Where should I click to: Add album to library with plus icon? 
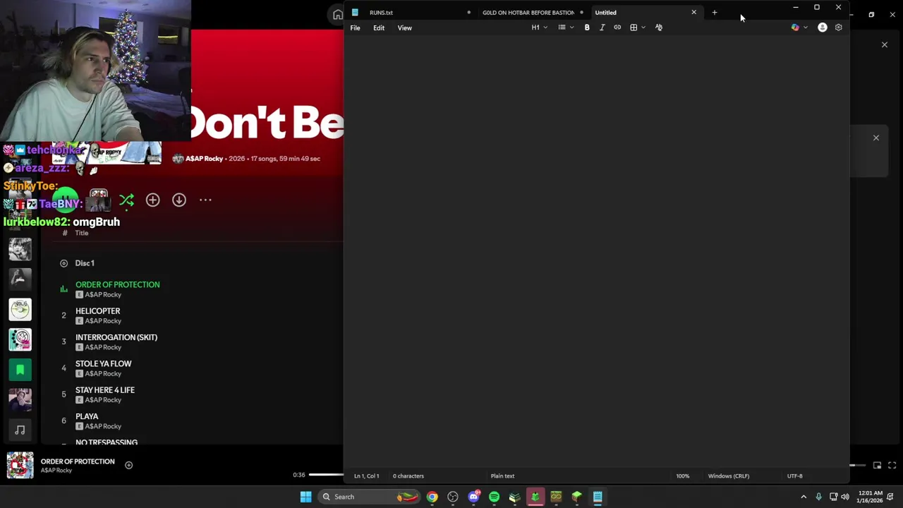click(x=152, y=200)
